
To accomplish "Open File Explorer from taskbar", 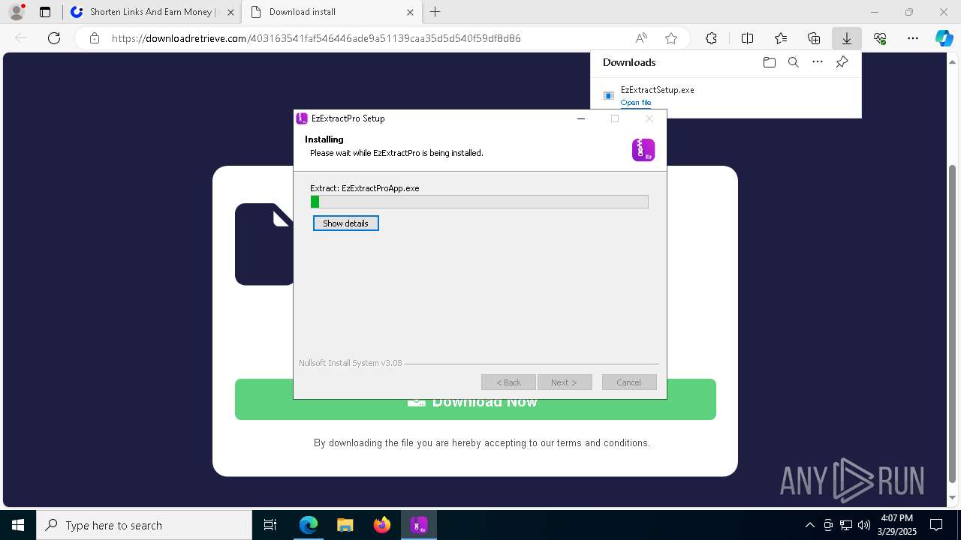I will pos(345,525).
